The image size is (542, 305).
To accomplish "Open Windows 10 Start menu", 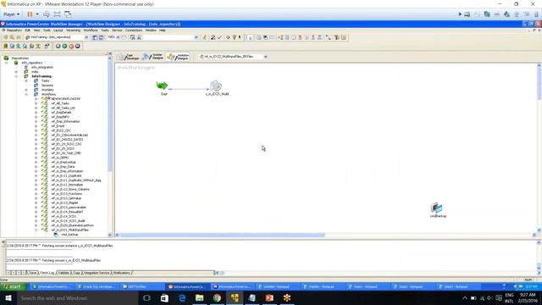I will [x=8, y=298].
